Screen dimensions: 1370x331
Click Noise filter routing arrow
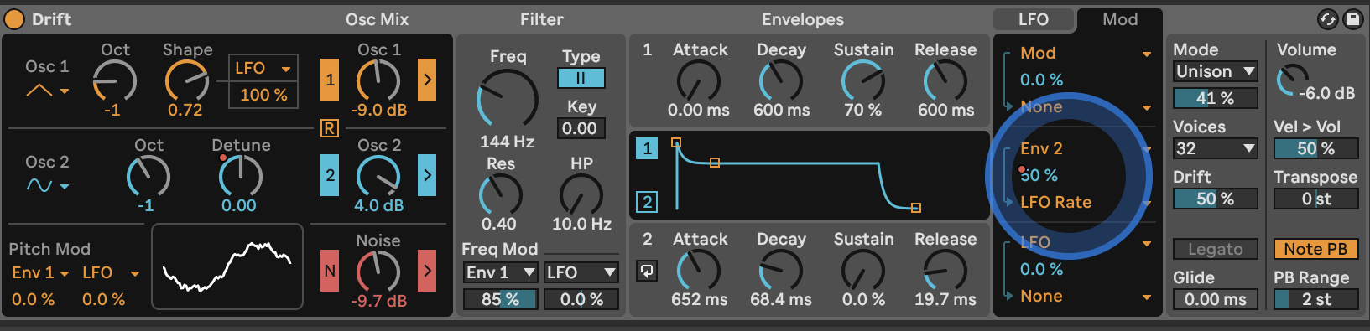point(427,271)
